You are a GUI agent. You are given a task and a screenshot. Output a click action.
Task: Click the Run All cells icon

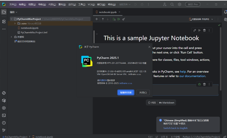pyautogui.click(x=119, y=19)
